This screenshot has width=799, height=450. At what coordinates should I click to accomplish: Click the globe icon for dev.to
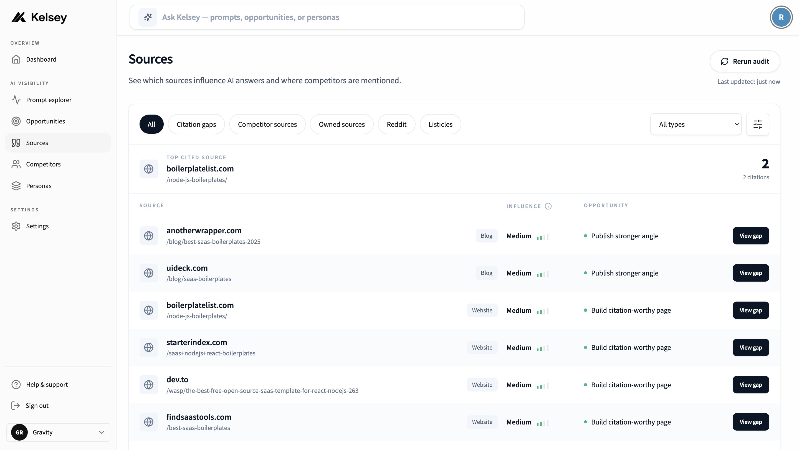tap(149, 385)
